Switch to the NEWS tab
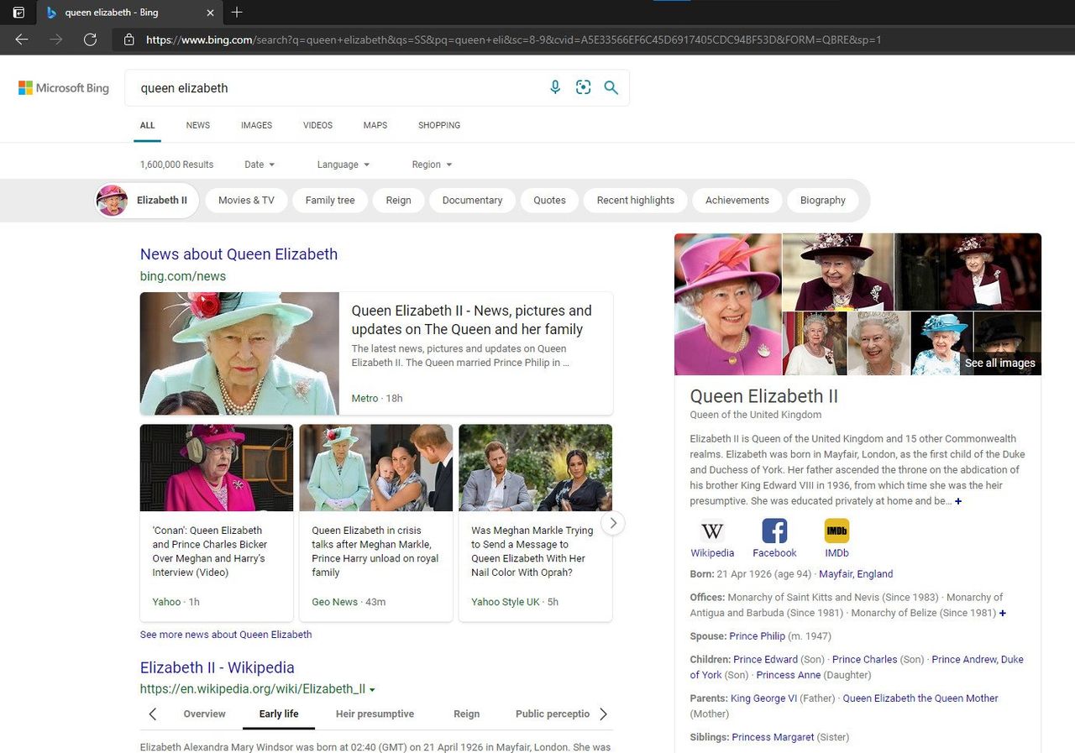The width and height of the screenshot is (1075, 753). coord(198,125)
